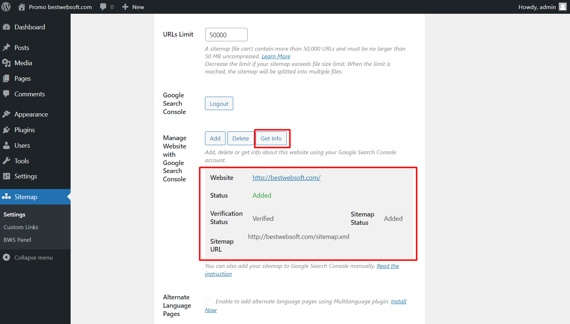Image resolution: width=570 pixels, height=324 pixels.
Task: Click the Plugins plug icon
Action: coord(7,130)
